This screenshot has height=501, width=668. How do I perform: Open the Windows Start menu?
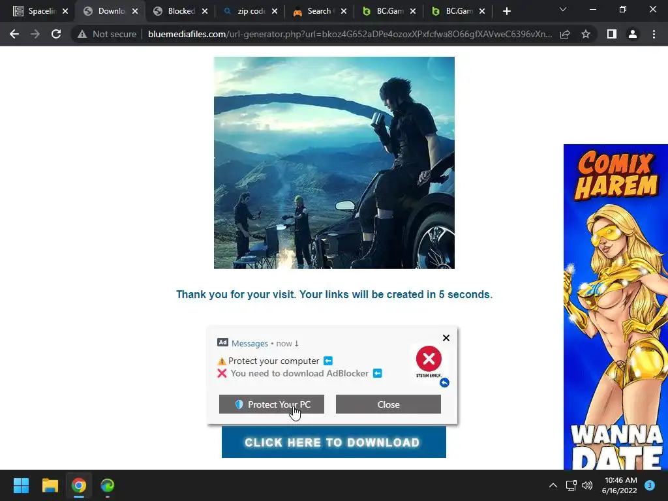point(21,485)
